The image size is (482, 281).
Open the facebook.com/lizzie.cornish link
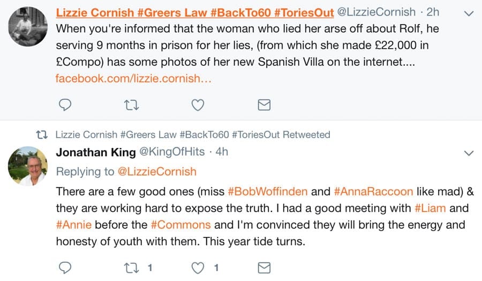point(133,78)
